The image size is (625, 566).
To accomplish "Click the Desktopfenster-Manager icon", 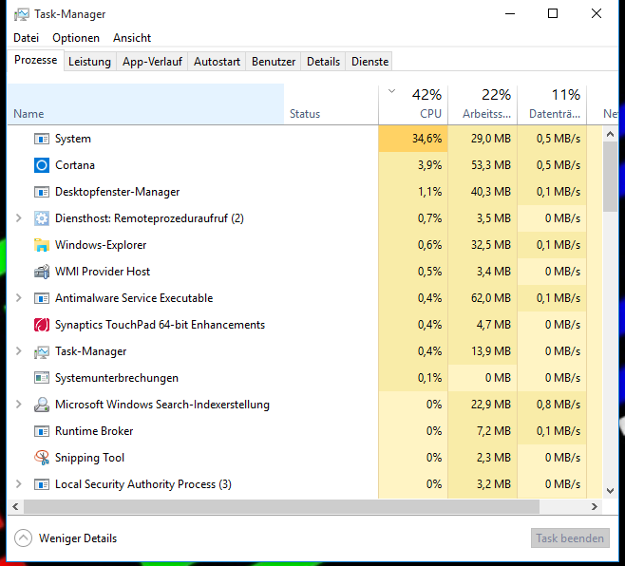I will (x=42, y=192).
